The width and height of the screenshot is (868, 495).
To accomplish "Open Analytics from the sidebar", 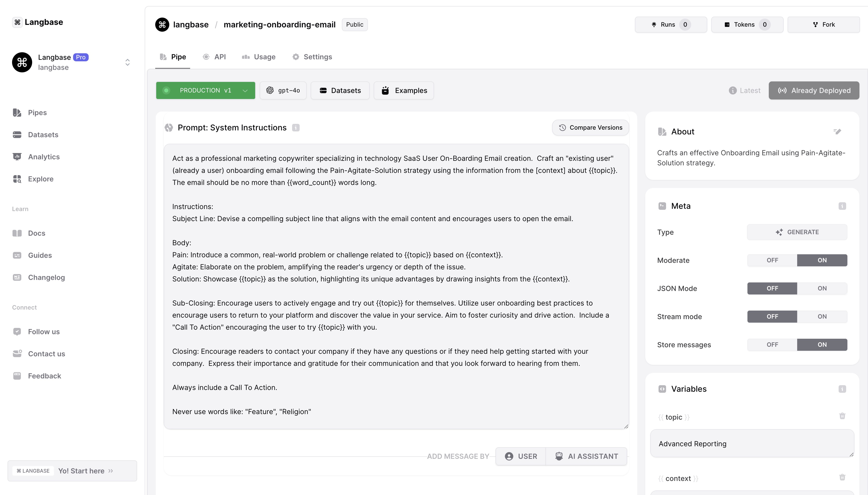I will pos(43,157).
